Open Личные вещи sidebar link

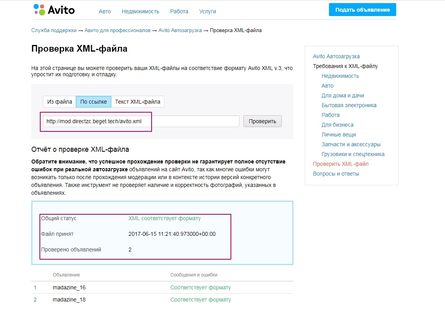click(x=339, y=135)
